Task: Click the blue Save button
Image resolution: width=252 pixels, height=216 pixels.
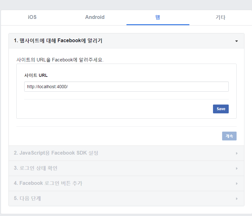Action: pos(221,109)
